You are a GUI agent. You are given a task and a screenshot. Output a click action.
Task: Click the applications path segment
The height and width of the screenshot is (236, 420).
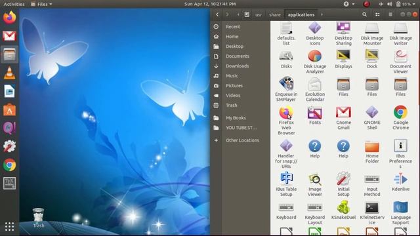(301, 14)
